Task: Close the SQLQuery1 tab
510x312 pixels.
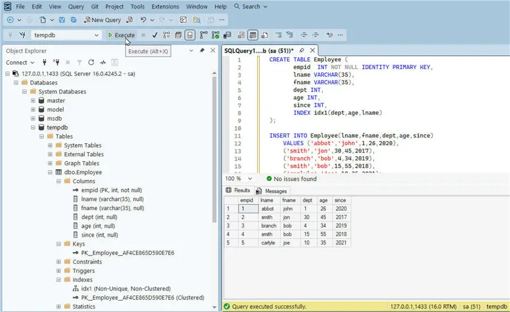Action: tap(313, 50)
